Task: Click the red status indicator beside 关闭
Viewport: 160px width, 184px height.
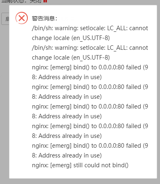Action: 45,1
